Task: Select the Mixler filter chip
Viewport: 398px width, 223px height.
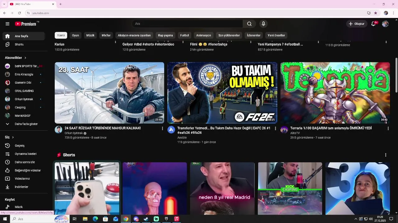Action: (x=106, y=35)
